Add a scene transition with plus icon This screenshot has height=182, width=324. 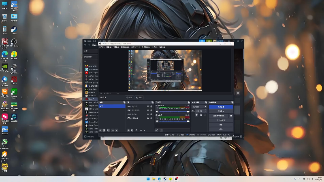tap(196, 115)
